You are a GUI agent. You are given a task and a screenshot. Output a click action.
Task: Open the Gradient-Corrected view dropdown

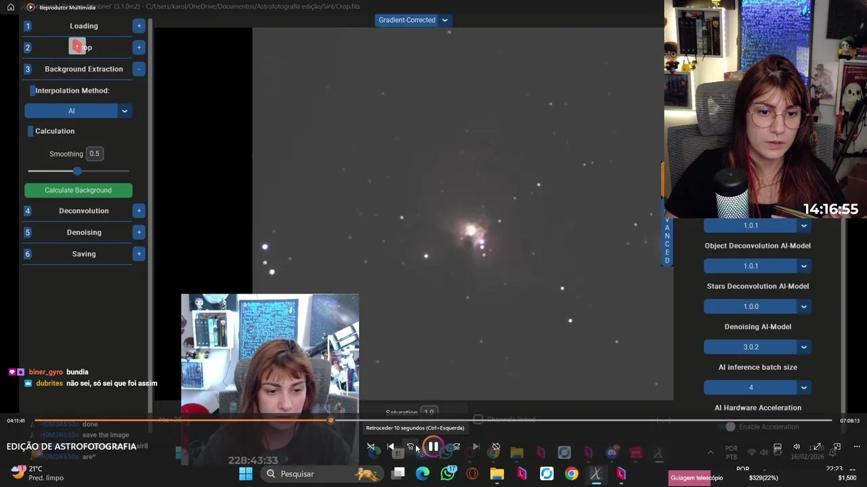click(413, 20)
